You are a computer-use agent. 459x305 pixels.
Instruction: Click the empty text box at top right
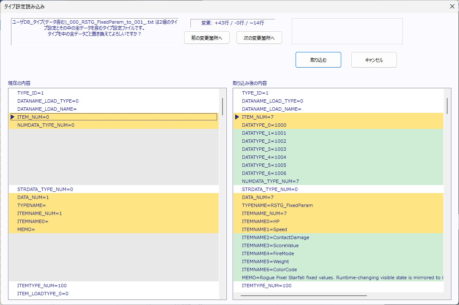click(x=347, y=31)
